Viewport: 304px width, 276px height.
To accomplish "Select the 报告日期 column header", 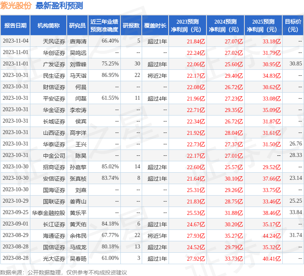I will 15,26.
